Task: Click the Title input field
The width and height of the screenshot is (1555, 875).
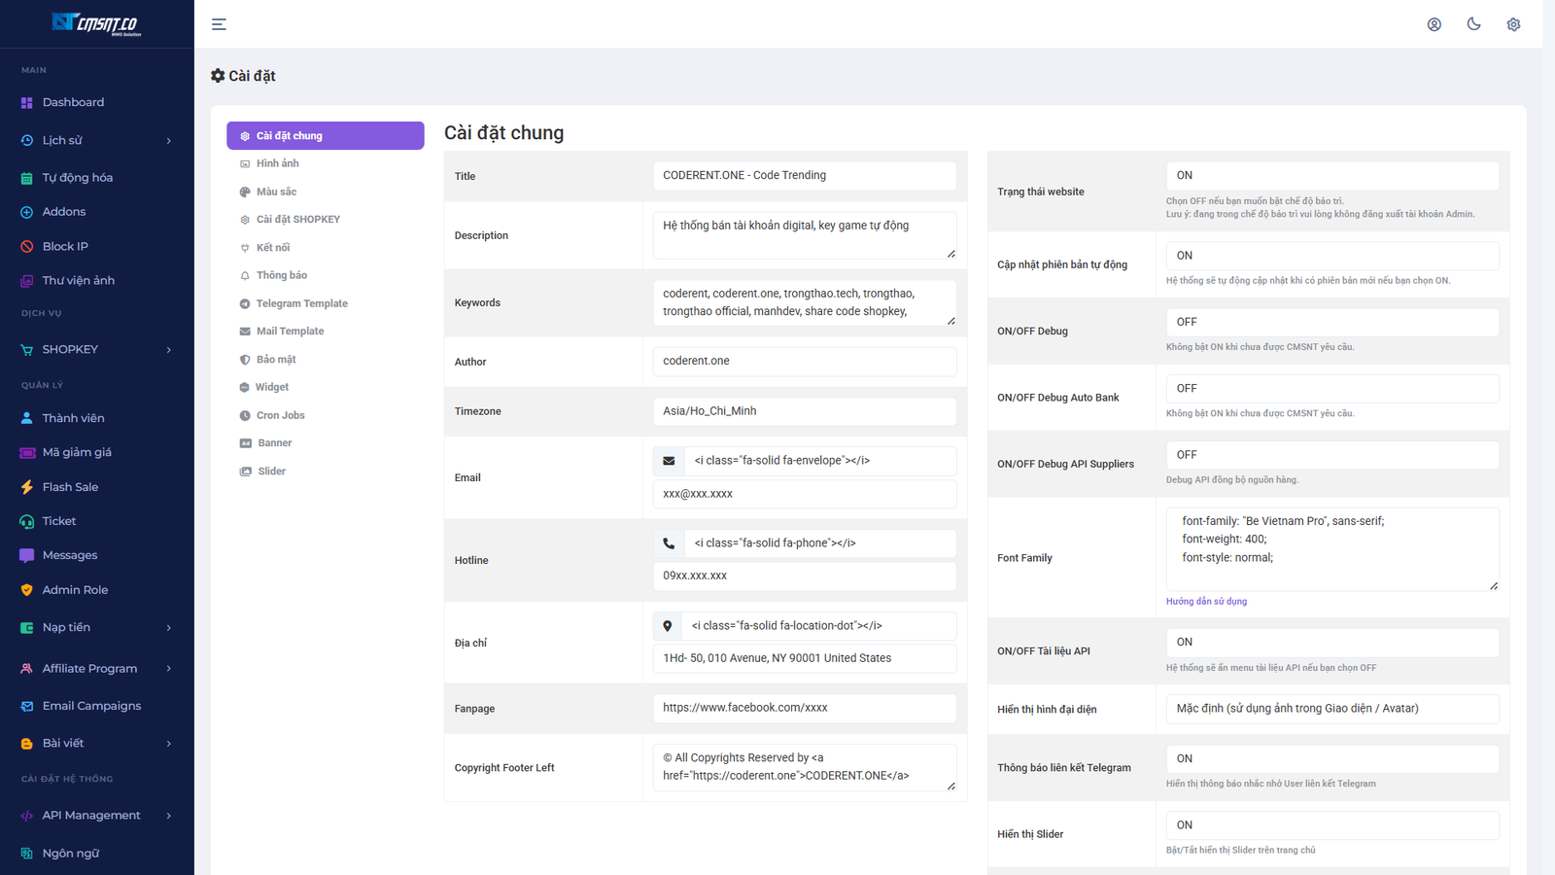Action: click(804, 176)
